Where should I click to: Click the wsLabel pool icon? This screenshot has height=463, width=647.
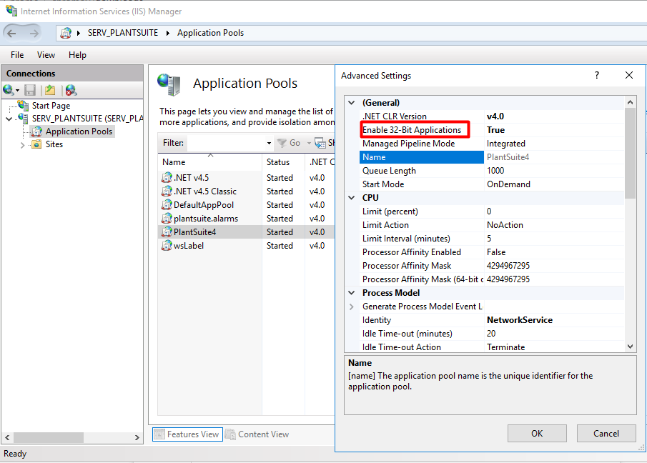pyautogui.click(x=167, y=246)
